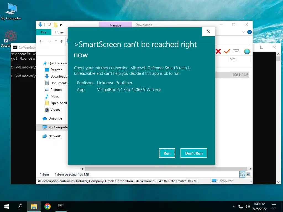The image size is (283, 212).
Task: Open Pictures in navigation pane
Action: (53, 90)
